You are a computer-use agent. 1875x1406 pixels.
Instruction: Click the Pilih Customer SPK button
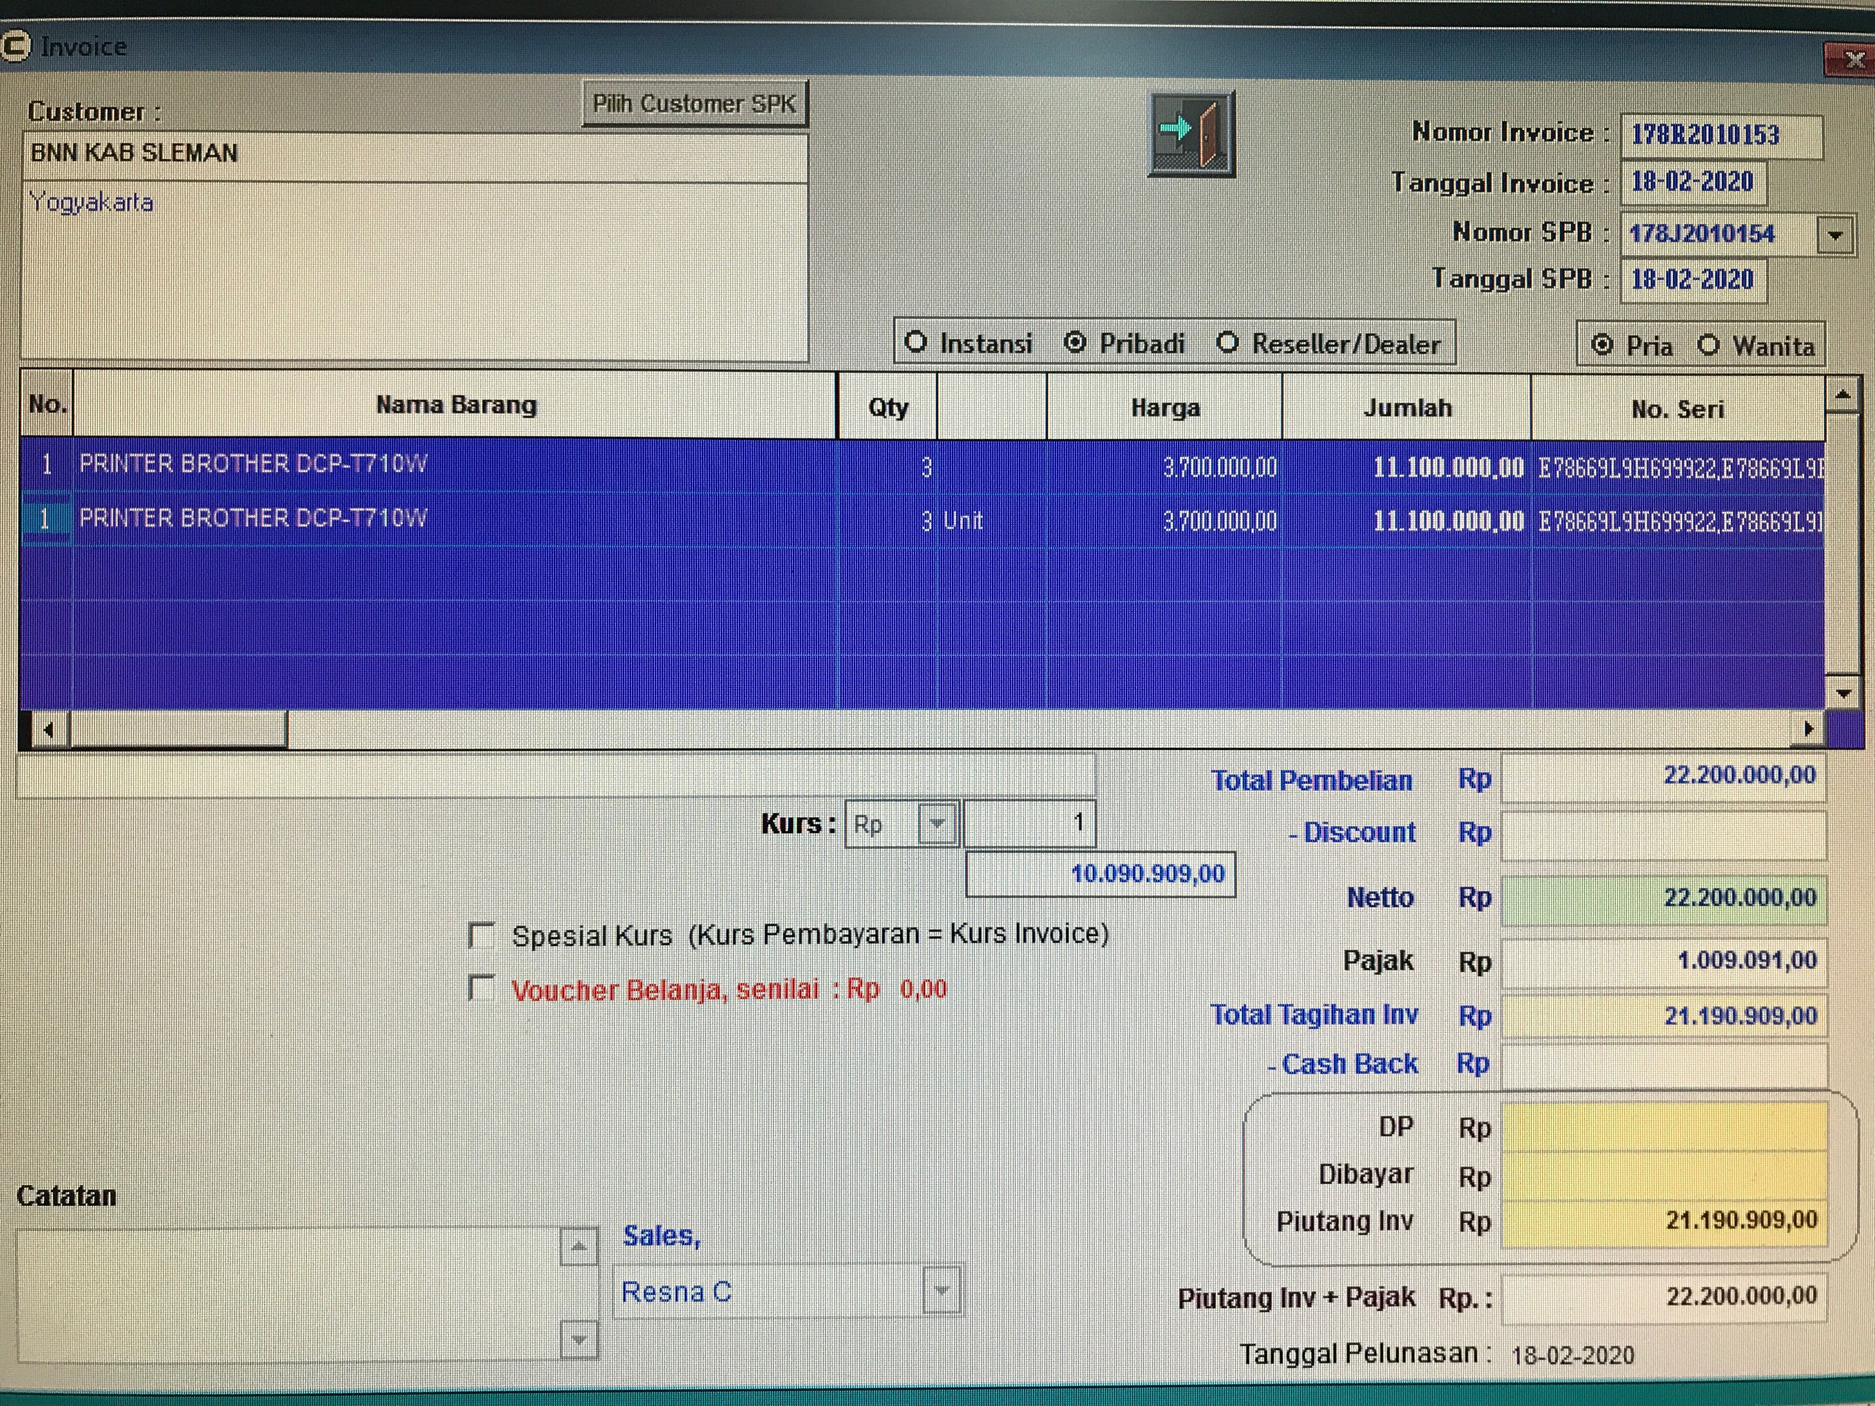(694, 103)
